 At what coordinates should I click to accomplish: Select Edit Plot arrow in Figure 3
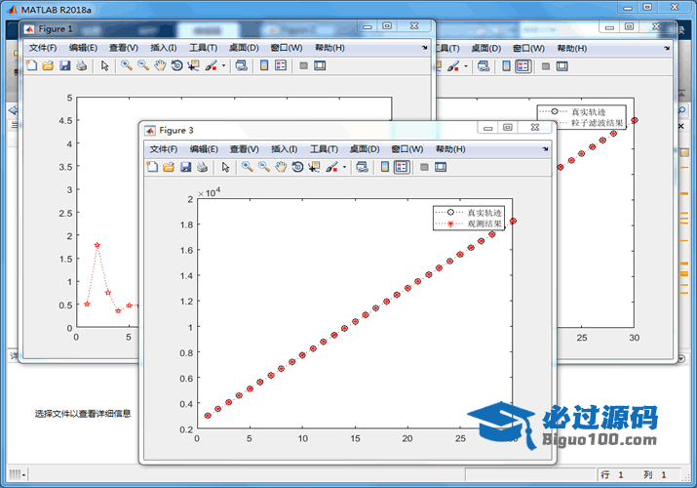click(x=225, y=167)
